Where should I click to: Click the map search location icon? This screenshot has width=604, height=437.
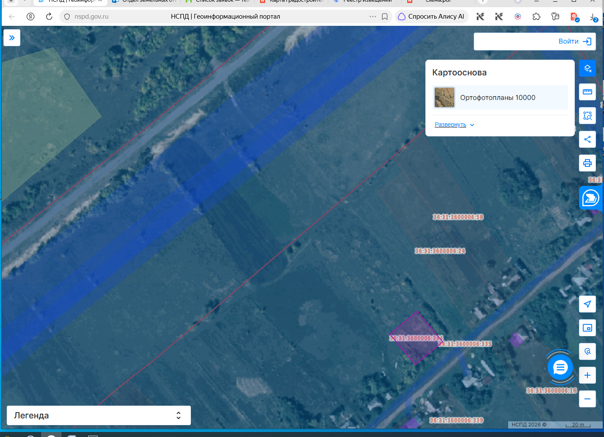tap(587, 351)
